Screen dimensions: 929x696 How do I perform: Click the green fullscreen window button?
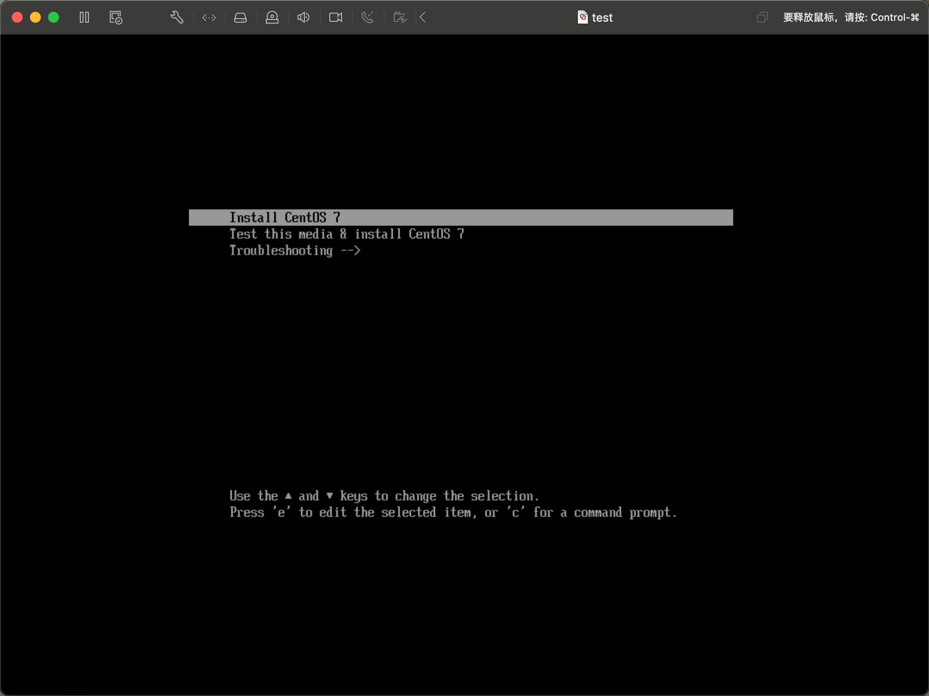54,18
